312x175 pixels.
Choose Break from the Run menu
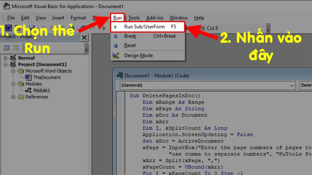pos(148,36)
